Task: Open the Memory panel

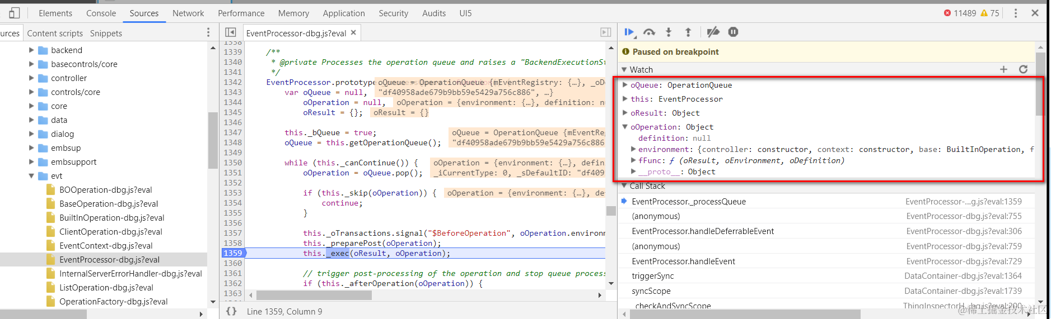Action: click(293, 13)
